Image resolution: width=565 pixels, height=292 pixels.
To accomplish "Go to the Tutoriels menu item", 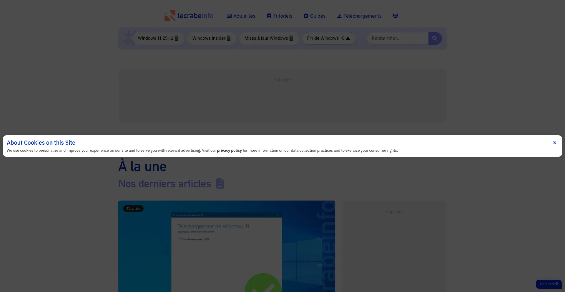I will tap(279, 16).
